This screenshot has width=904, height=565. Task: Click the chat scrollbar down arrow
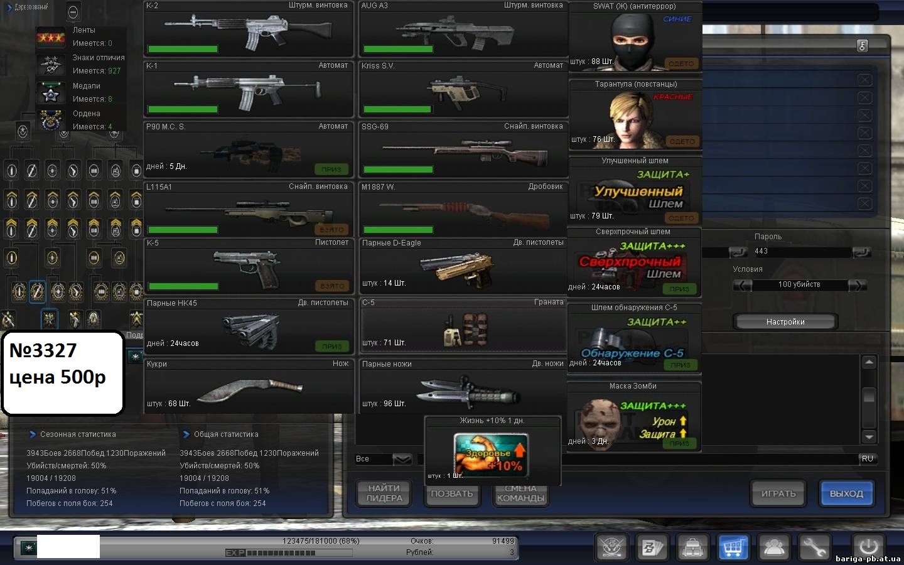point(869,437)
